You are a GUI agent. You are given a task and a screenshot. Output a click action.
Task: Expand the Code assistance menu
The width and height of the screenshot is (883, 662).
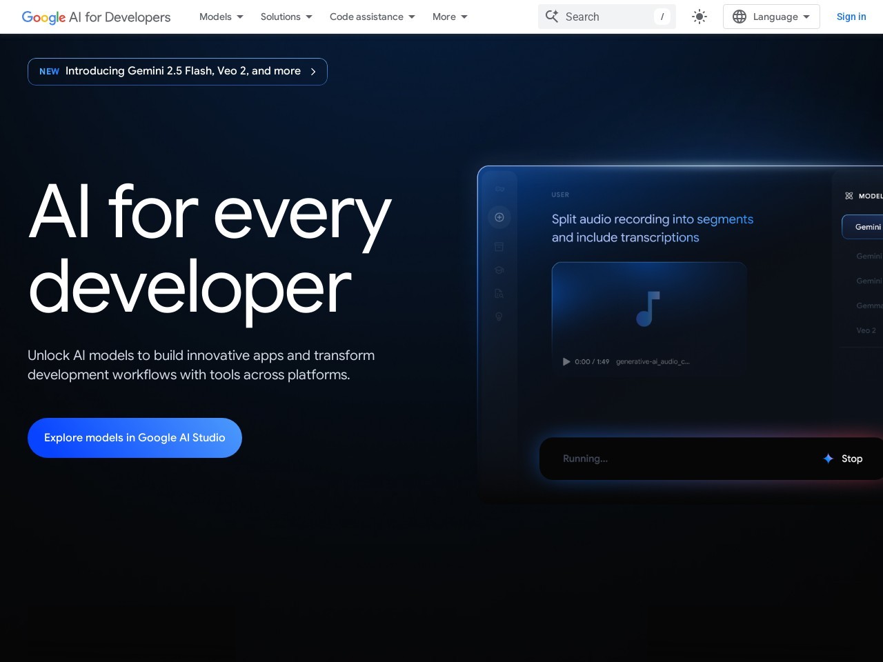[x=372, y=17]
